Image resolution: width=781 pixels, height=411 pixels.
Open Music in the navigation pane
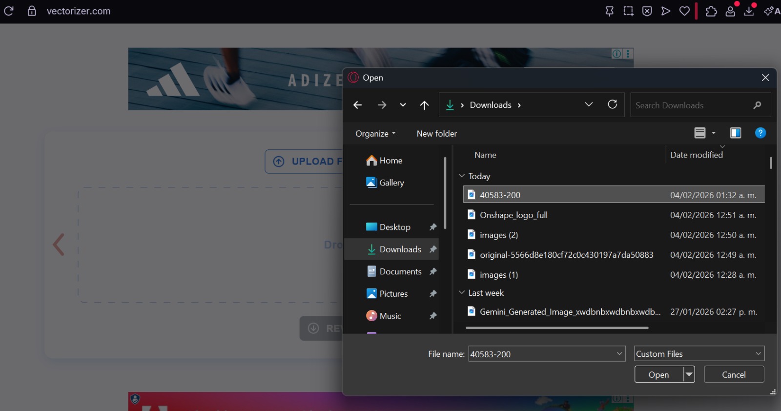[384, 316]
